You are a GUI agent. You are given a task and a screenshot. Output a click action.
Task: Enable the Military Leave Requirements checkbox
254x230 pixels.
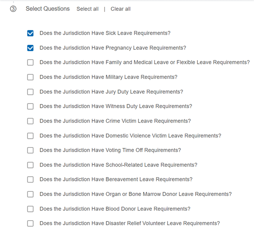pyautogui.click(x=30, y=77)
